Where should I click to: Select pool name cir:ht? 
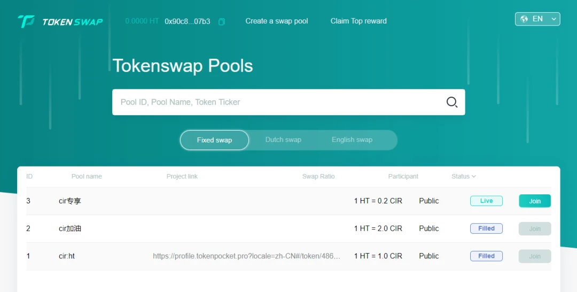click(x=67, y=256)
